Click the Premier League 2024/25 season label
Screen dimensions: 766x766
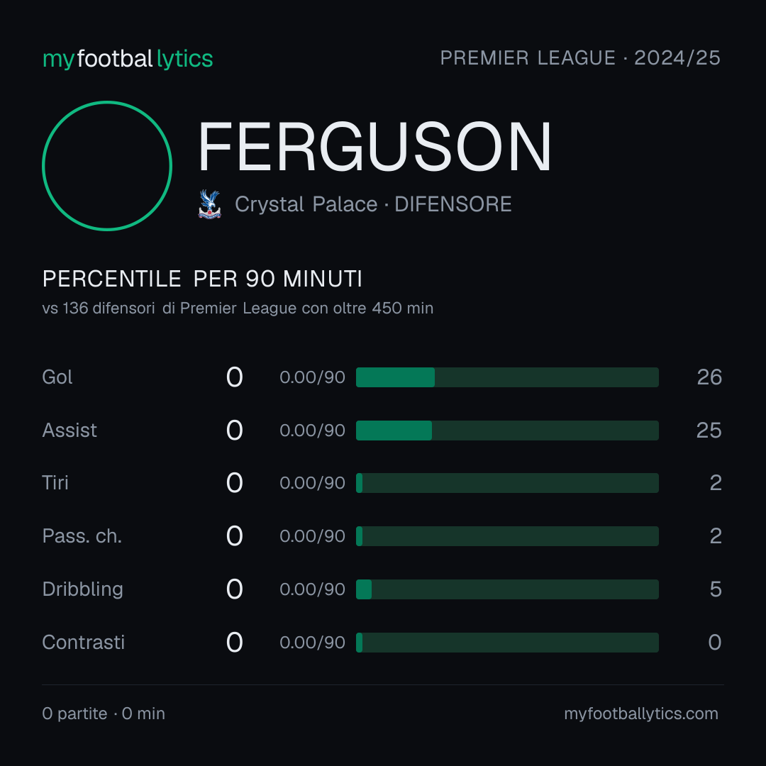580,57
